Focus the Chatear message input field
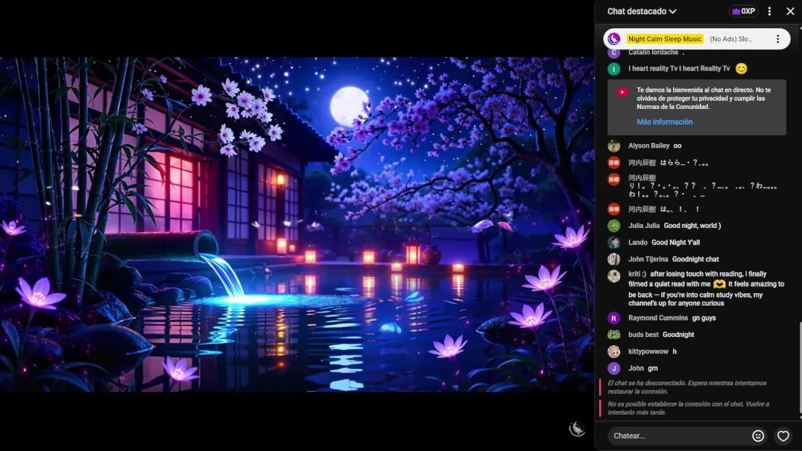 679,436
